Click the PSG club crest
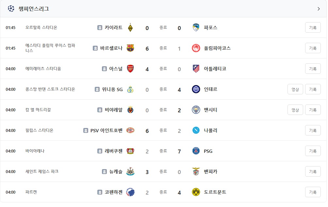This screenshot has height=207, width=328. pos(196,151)
